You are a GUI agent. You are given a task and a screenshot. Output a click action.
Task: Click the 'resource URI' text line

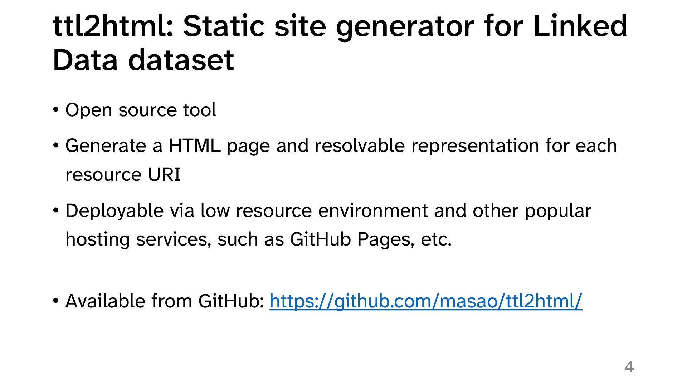tap(123, 175)
